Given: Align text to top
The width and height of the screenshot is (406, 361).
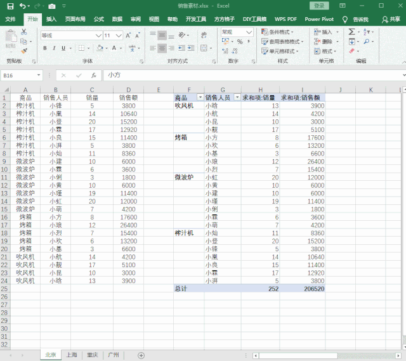Looking at the screenshot, I should [x=153, y=35].
